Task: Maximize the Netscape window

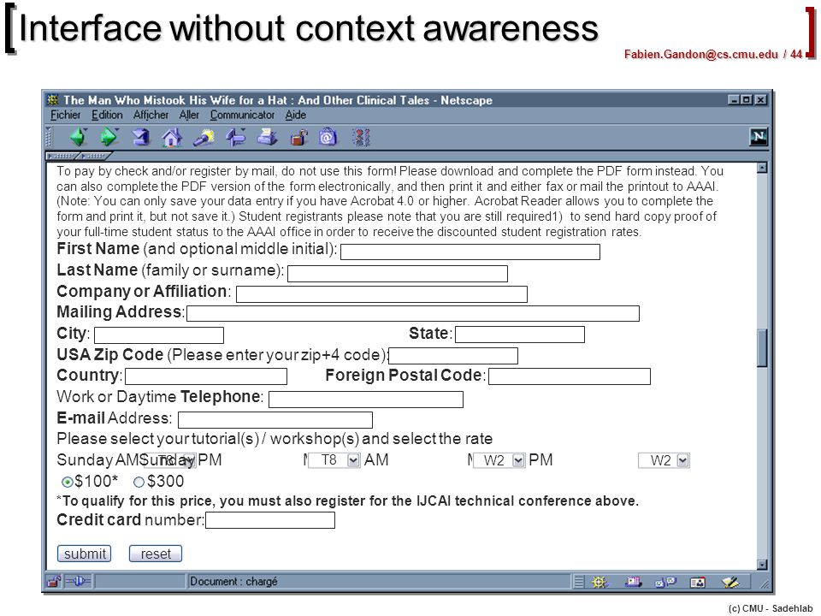Action: click(746, 99)
